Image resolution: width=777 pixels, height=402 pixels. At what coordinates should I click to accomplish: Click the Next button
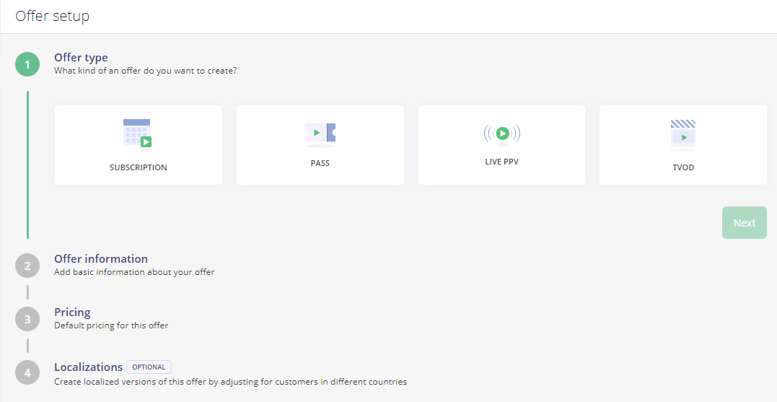(745, 222)
